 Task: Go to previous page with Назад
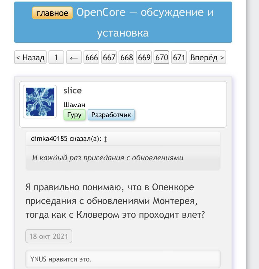pyautogui.click(x=30, y=57)
